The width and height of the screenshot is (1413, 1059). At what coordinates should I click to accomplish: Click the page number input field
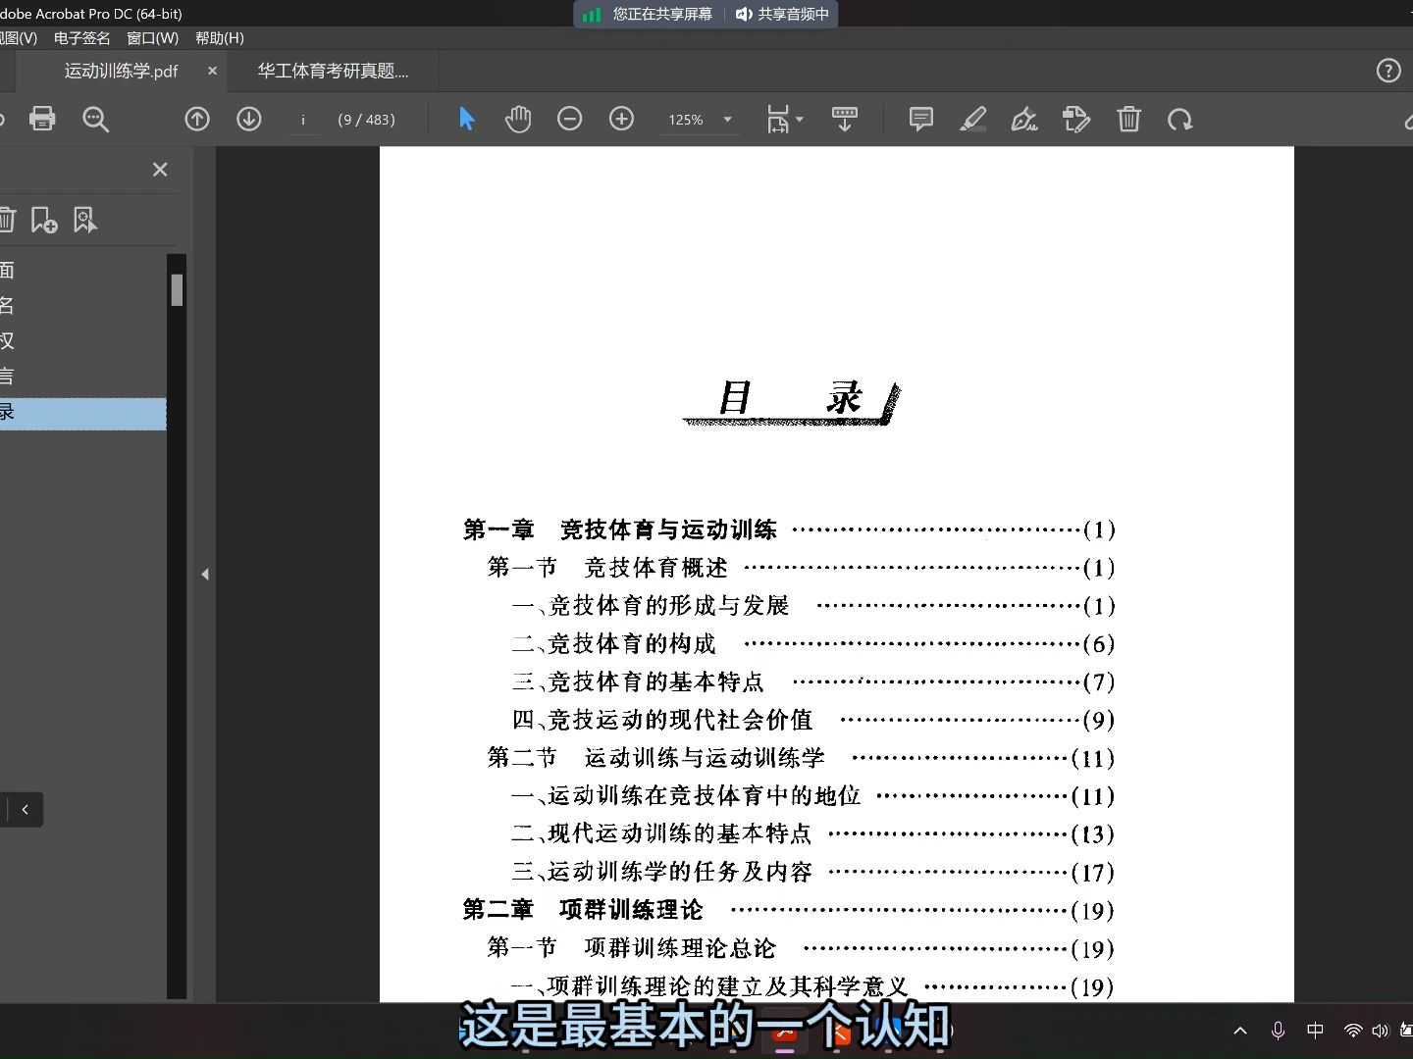coord(303,120)
